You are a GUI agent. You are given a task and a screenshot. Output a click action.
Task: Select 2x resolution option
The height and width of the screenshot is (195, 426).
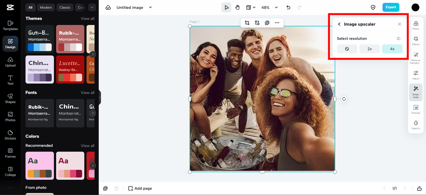[369, 49]
